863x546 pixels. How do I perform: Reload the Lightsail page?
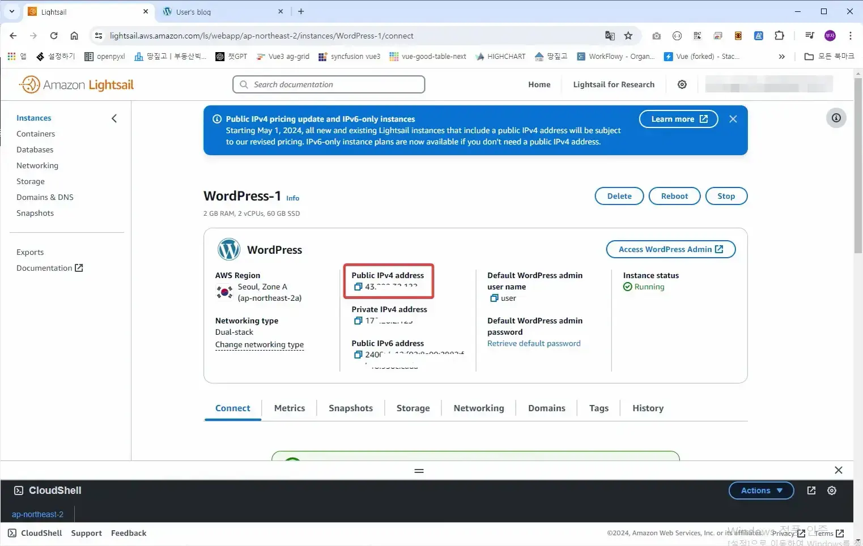tap(54, 36)
